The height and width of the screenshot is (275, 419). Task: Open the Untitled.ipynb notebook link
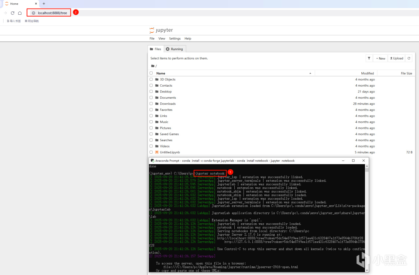point(170,152)
